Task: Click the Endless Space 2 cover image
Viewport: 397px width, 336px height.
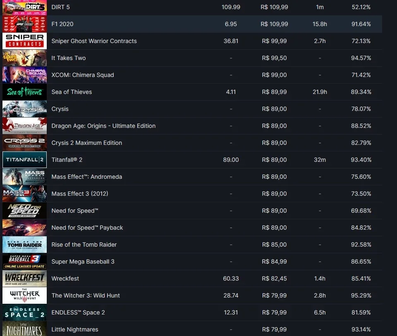Action: click(24, 312)
